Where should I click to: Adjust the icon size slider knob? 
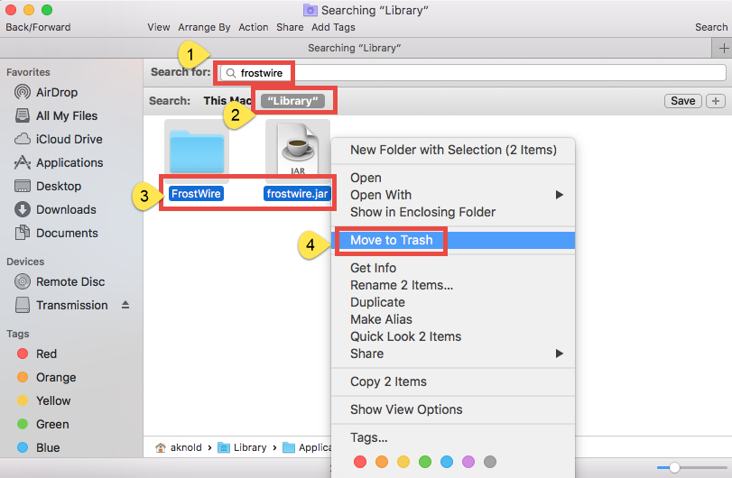click(674, 467)
